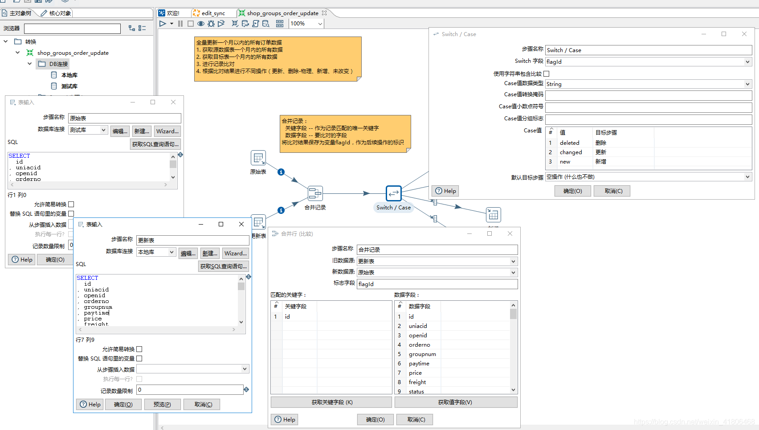Select the 合并记录 merge step icon on canvas
Image resolution: width=759 pixels, height=430 pixels.
[x=315, y=194]
